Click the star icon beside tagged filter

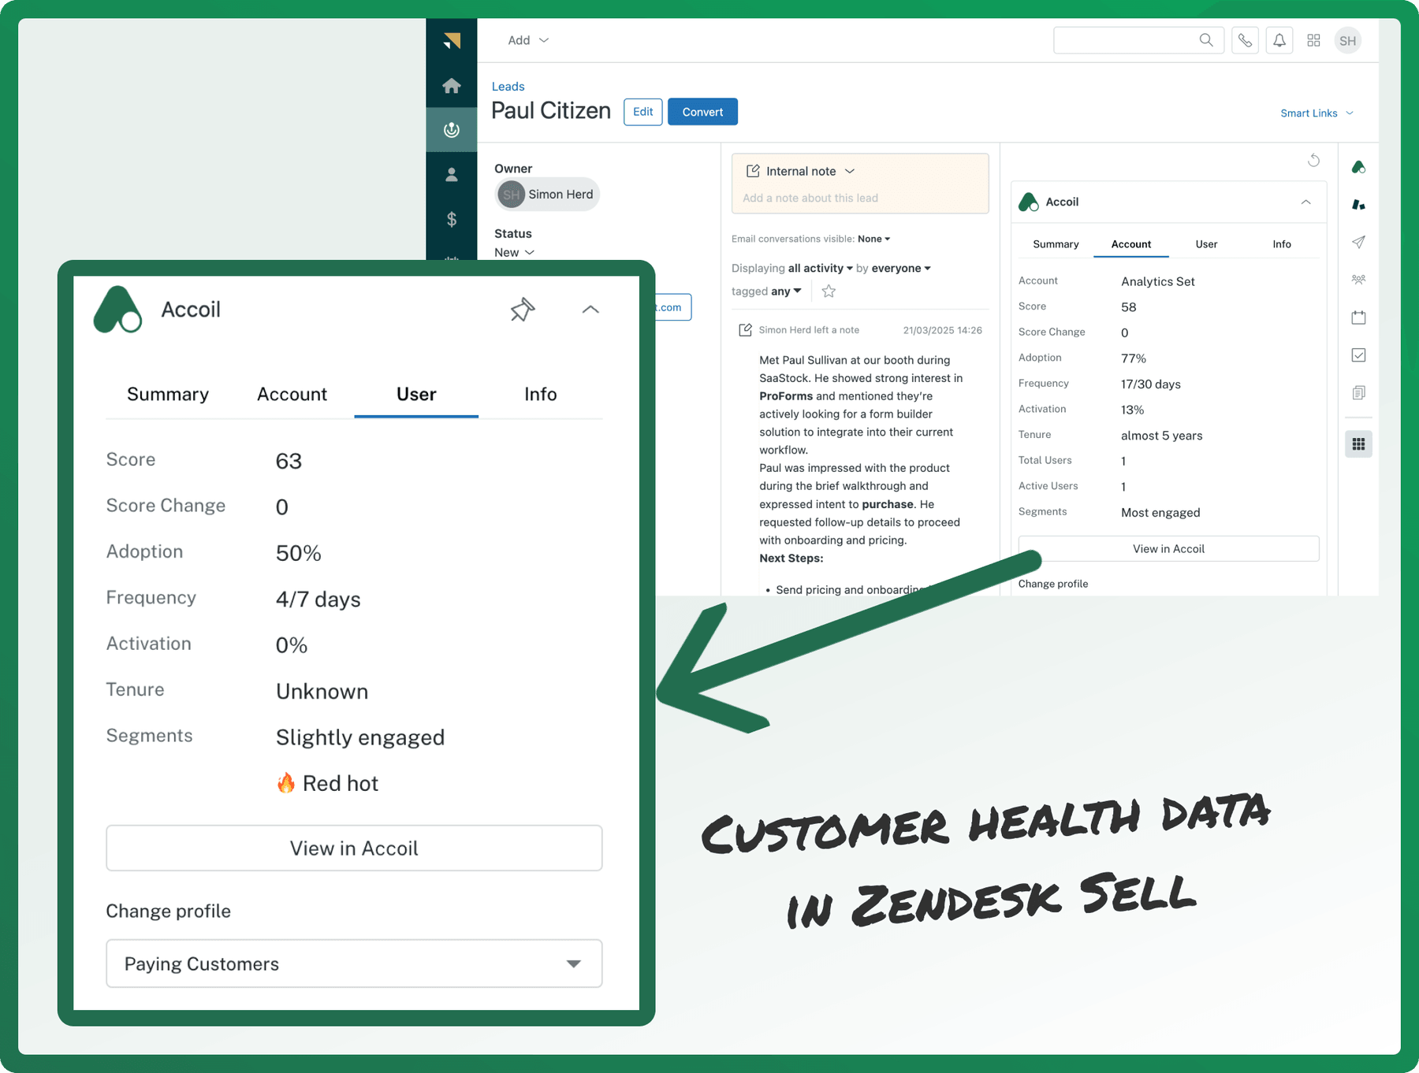tap(829, 291)
